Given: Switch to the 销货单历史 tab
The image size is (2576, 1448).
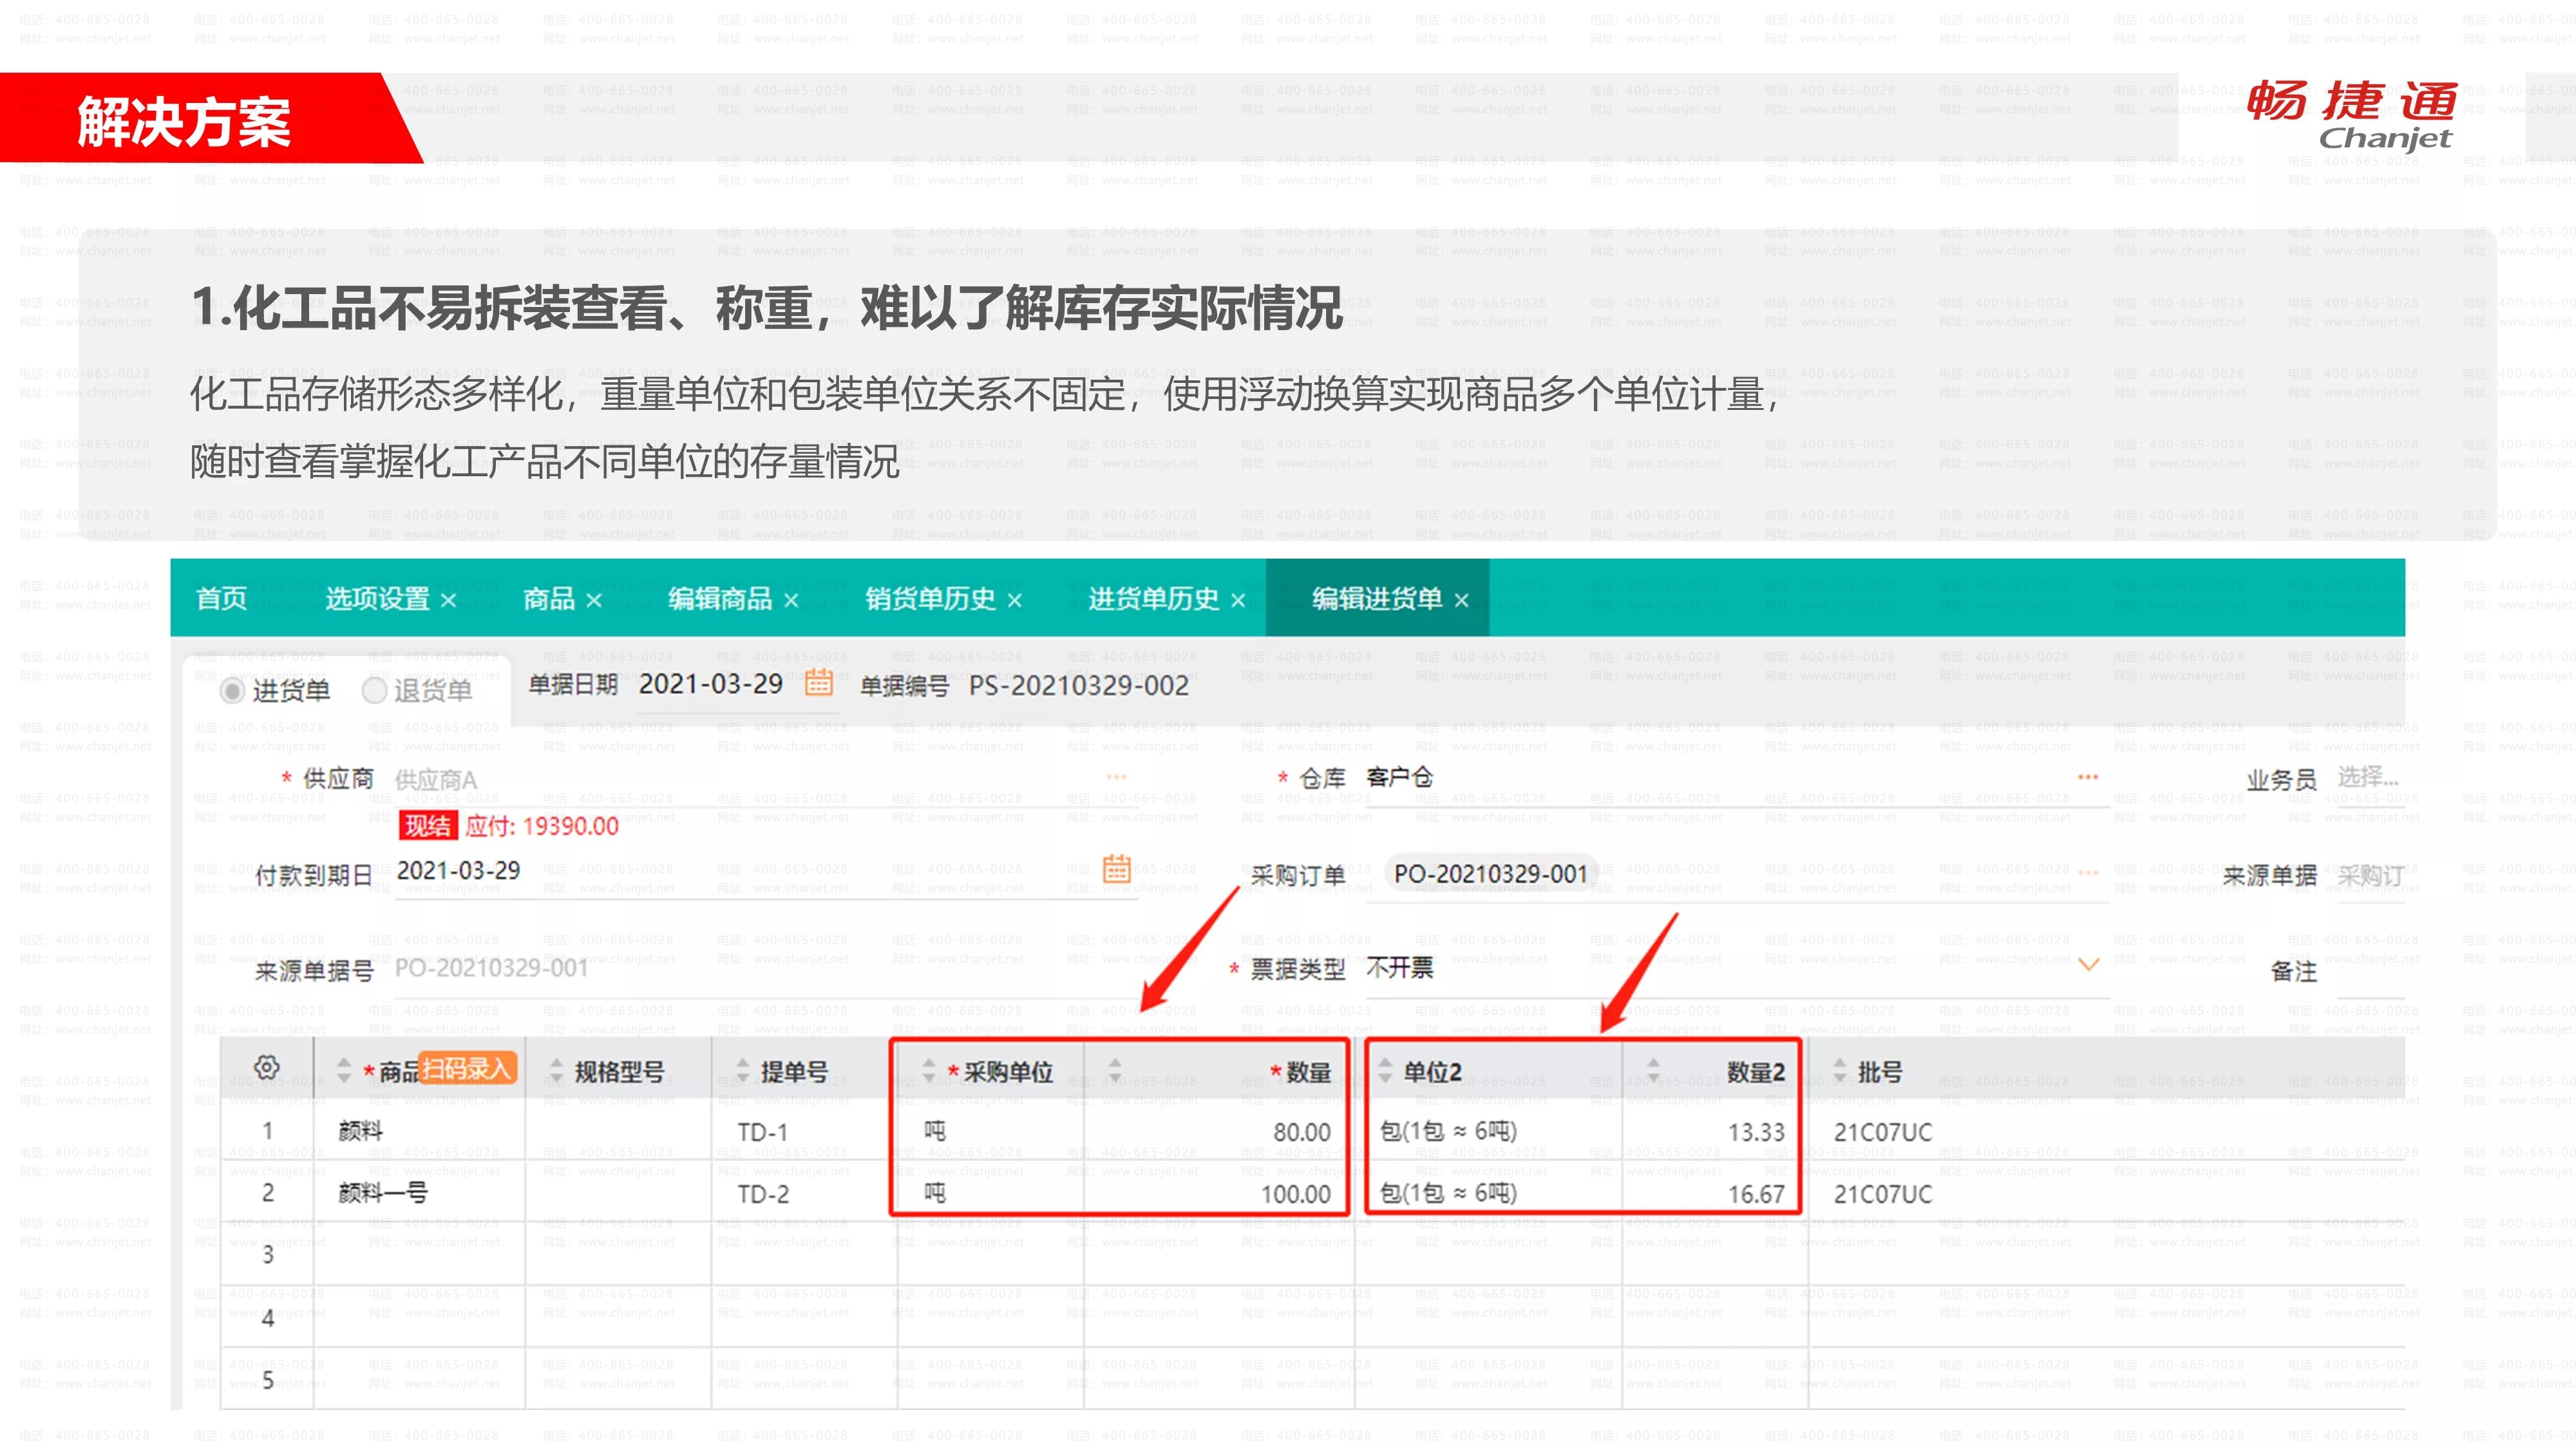Looking at the screenshot, I should tap(930, 599).
